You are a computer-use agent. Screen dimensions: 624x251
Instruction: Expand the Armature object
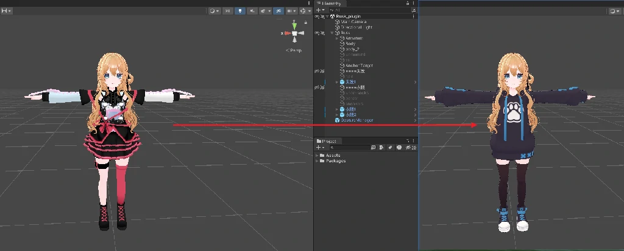tap(337, 38)
